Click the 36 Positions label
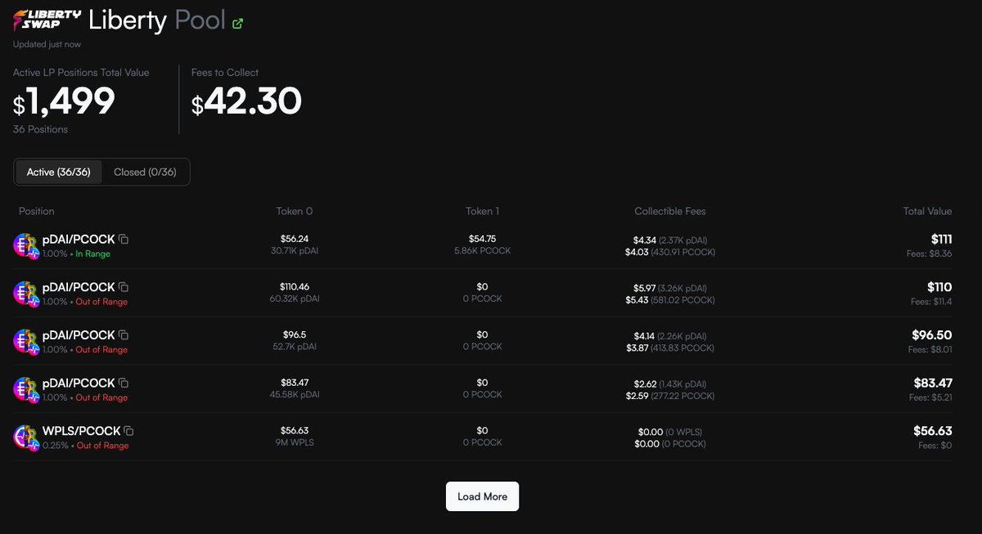982x534 pixels. 40,129
